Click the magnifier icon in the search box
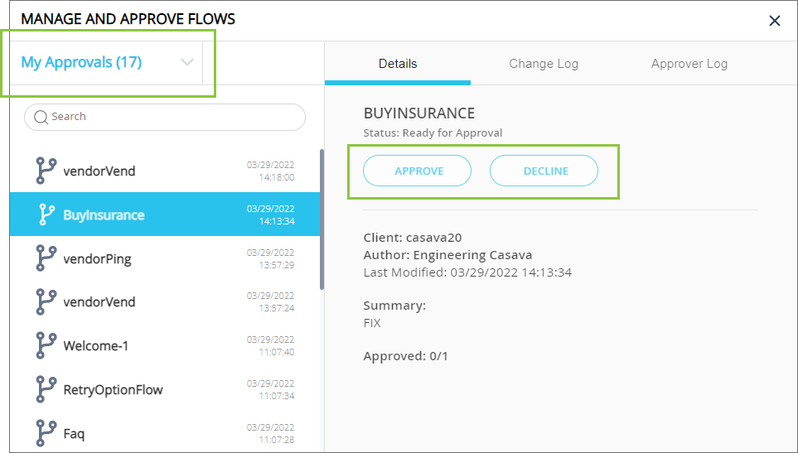798x453 pixels. pyautogui.click(x=41, y=118)
